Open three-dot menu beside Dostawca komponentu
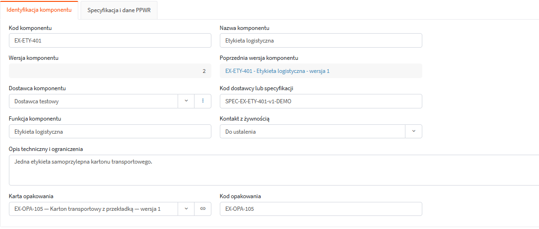The image size is (539, 229). 203,101
